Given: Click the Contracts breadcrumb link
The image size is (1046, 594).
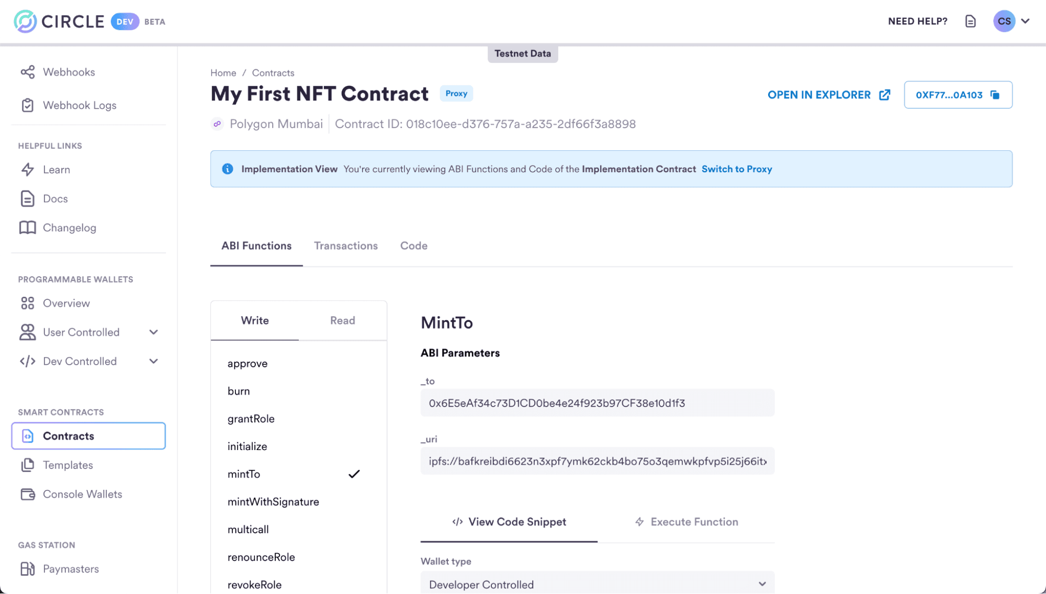Looking at the screenshot, I should click(273, 73).
